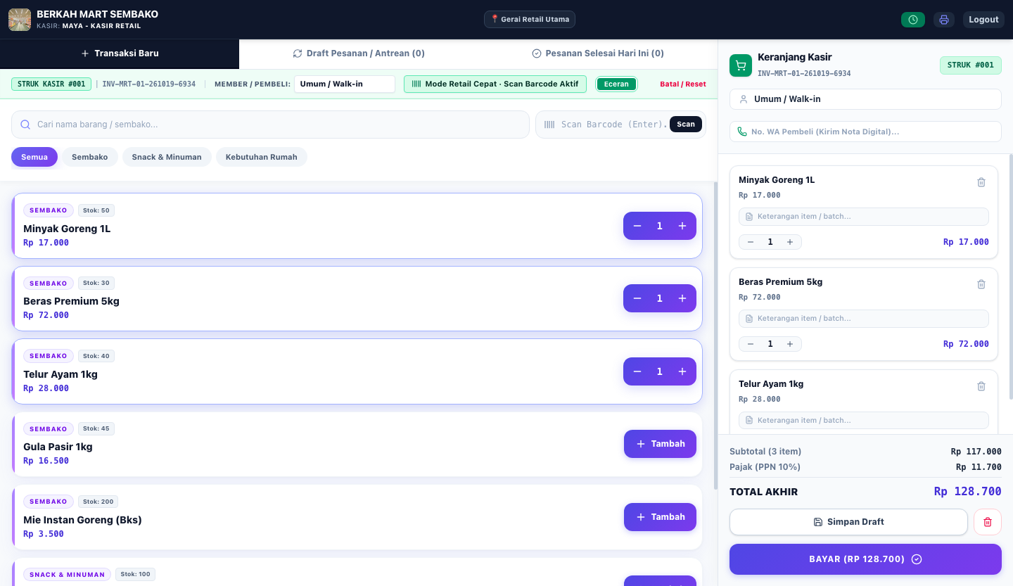Decrease Beras Premium 5kg quantity in product list

tap(637, 298)
